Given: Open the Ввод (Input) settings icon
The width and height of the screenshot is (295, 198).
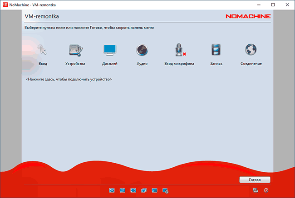Looking at the screenshot, I should click(x=43, y=50).
